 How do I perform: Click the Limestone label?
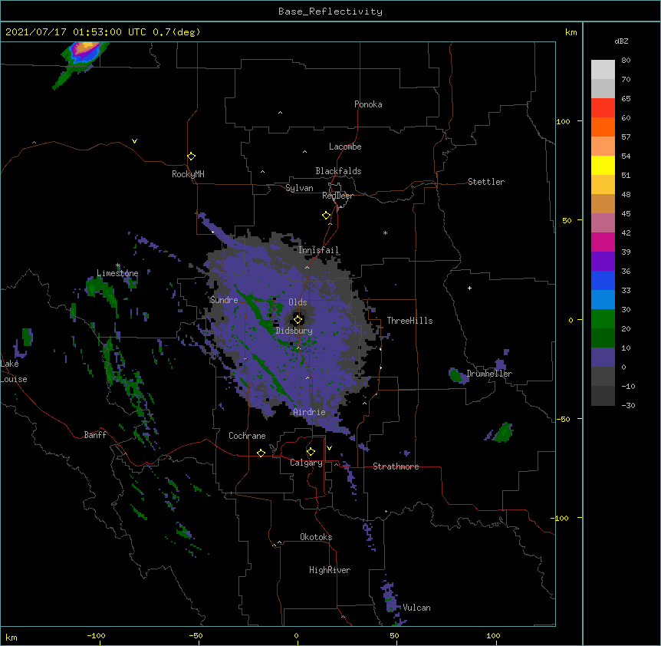[117, 273]
